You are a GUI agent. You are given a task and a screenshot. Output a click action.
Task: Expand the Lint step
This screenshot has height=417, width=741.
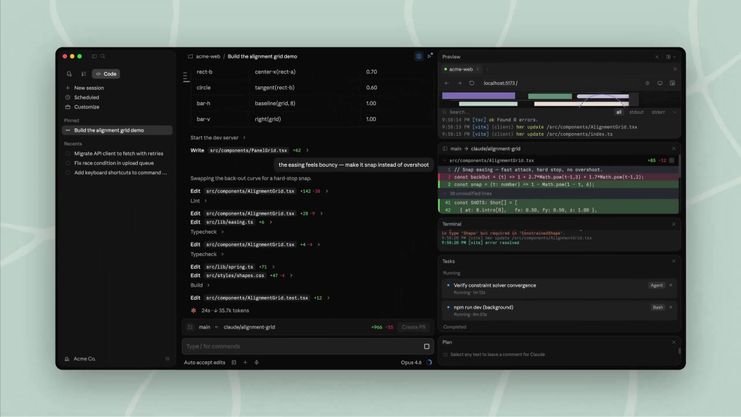pyautogui.click(x=198, y=201)
